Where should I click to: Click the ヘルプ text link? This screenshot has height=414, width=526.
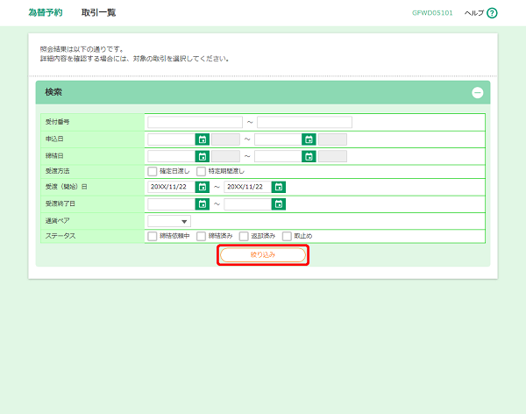click(474, 13)
